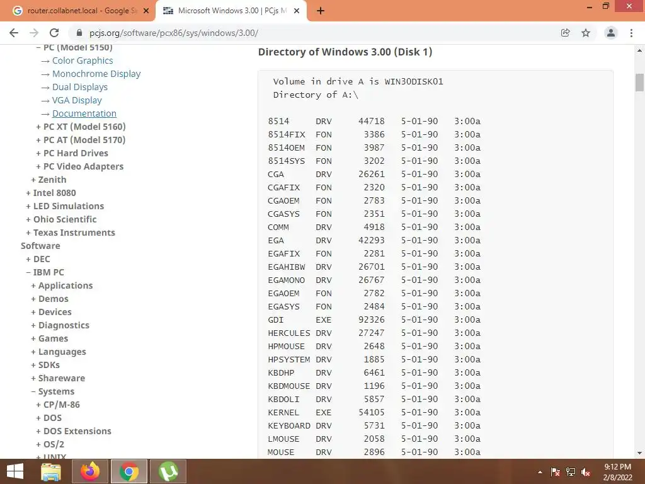This screenshot has height=484, width=645.
Task: Close the router.collabnet.local tab
Action: click(146, 11)
